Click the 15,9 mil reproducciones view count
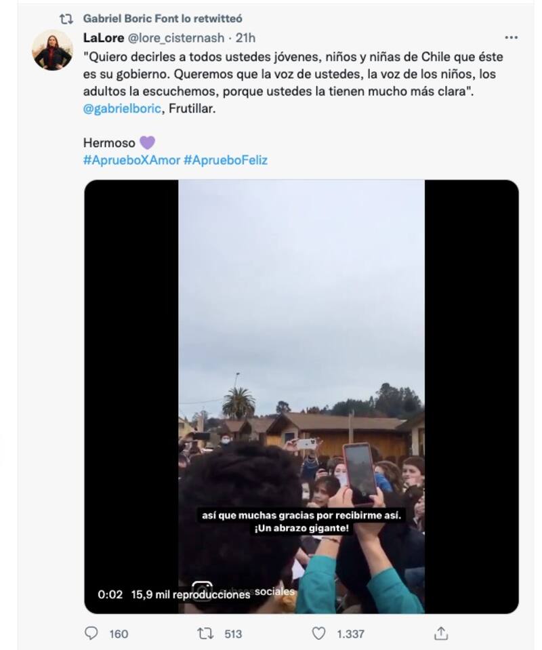The image size is (542, 650). pyautogui.click(x=190, y=594)
